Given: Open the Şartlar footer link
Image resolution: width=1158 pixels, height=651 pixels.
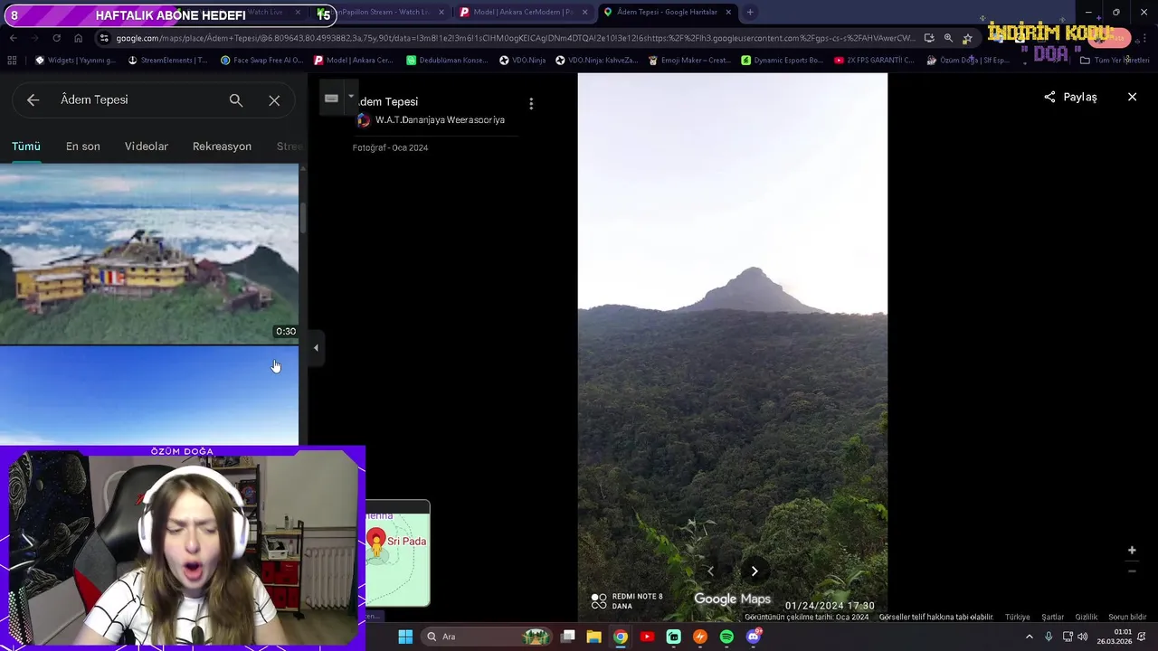Looking at the screenshot, I should 1053,618.
